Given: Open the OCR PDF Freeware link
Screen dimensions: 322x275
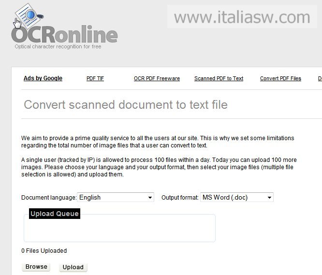Looking at the screenshot, I should click(157, 78).
